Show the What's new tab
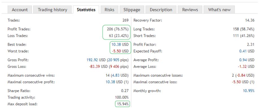The image size is (264, 109). pos(219,10)
